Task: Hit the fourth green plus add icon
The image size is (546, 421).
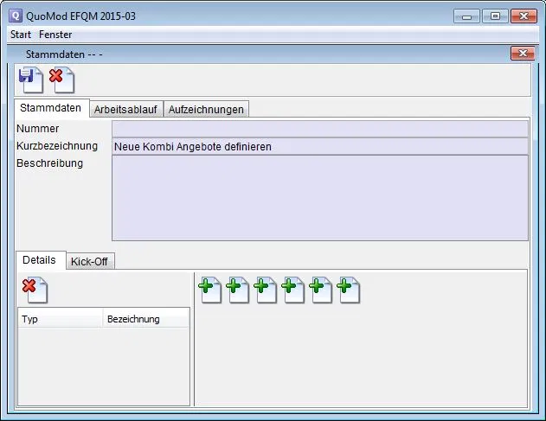Action: (293, 290)
